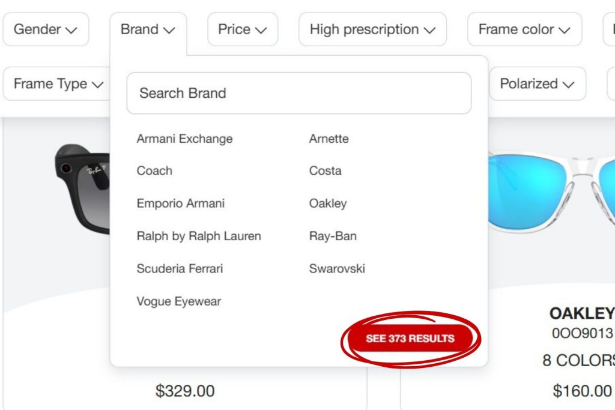Expand the High prescription filter
Viewport: 615px width, 410px height.
[372, 29]
